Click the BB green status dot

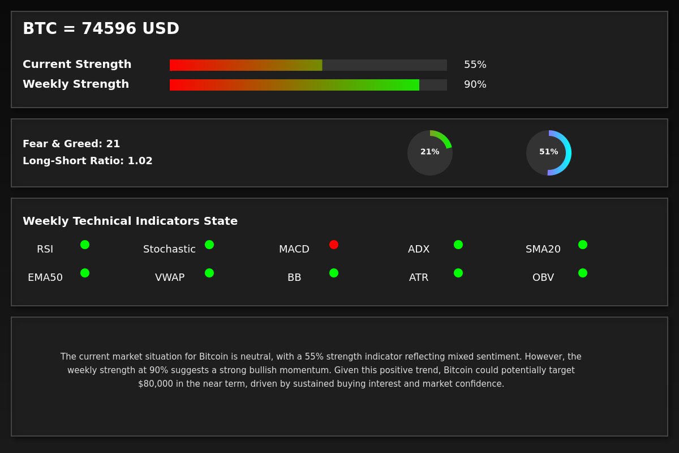coord(334,273)
